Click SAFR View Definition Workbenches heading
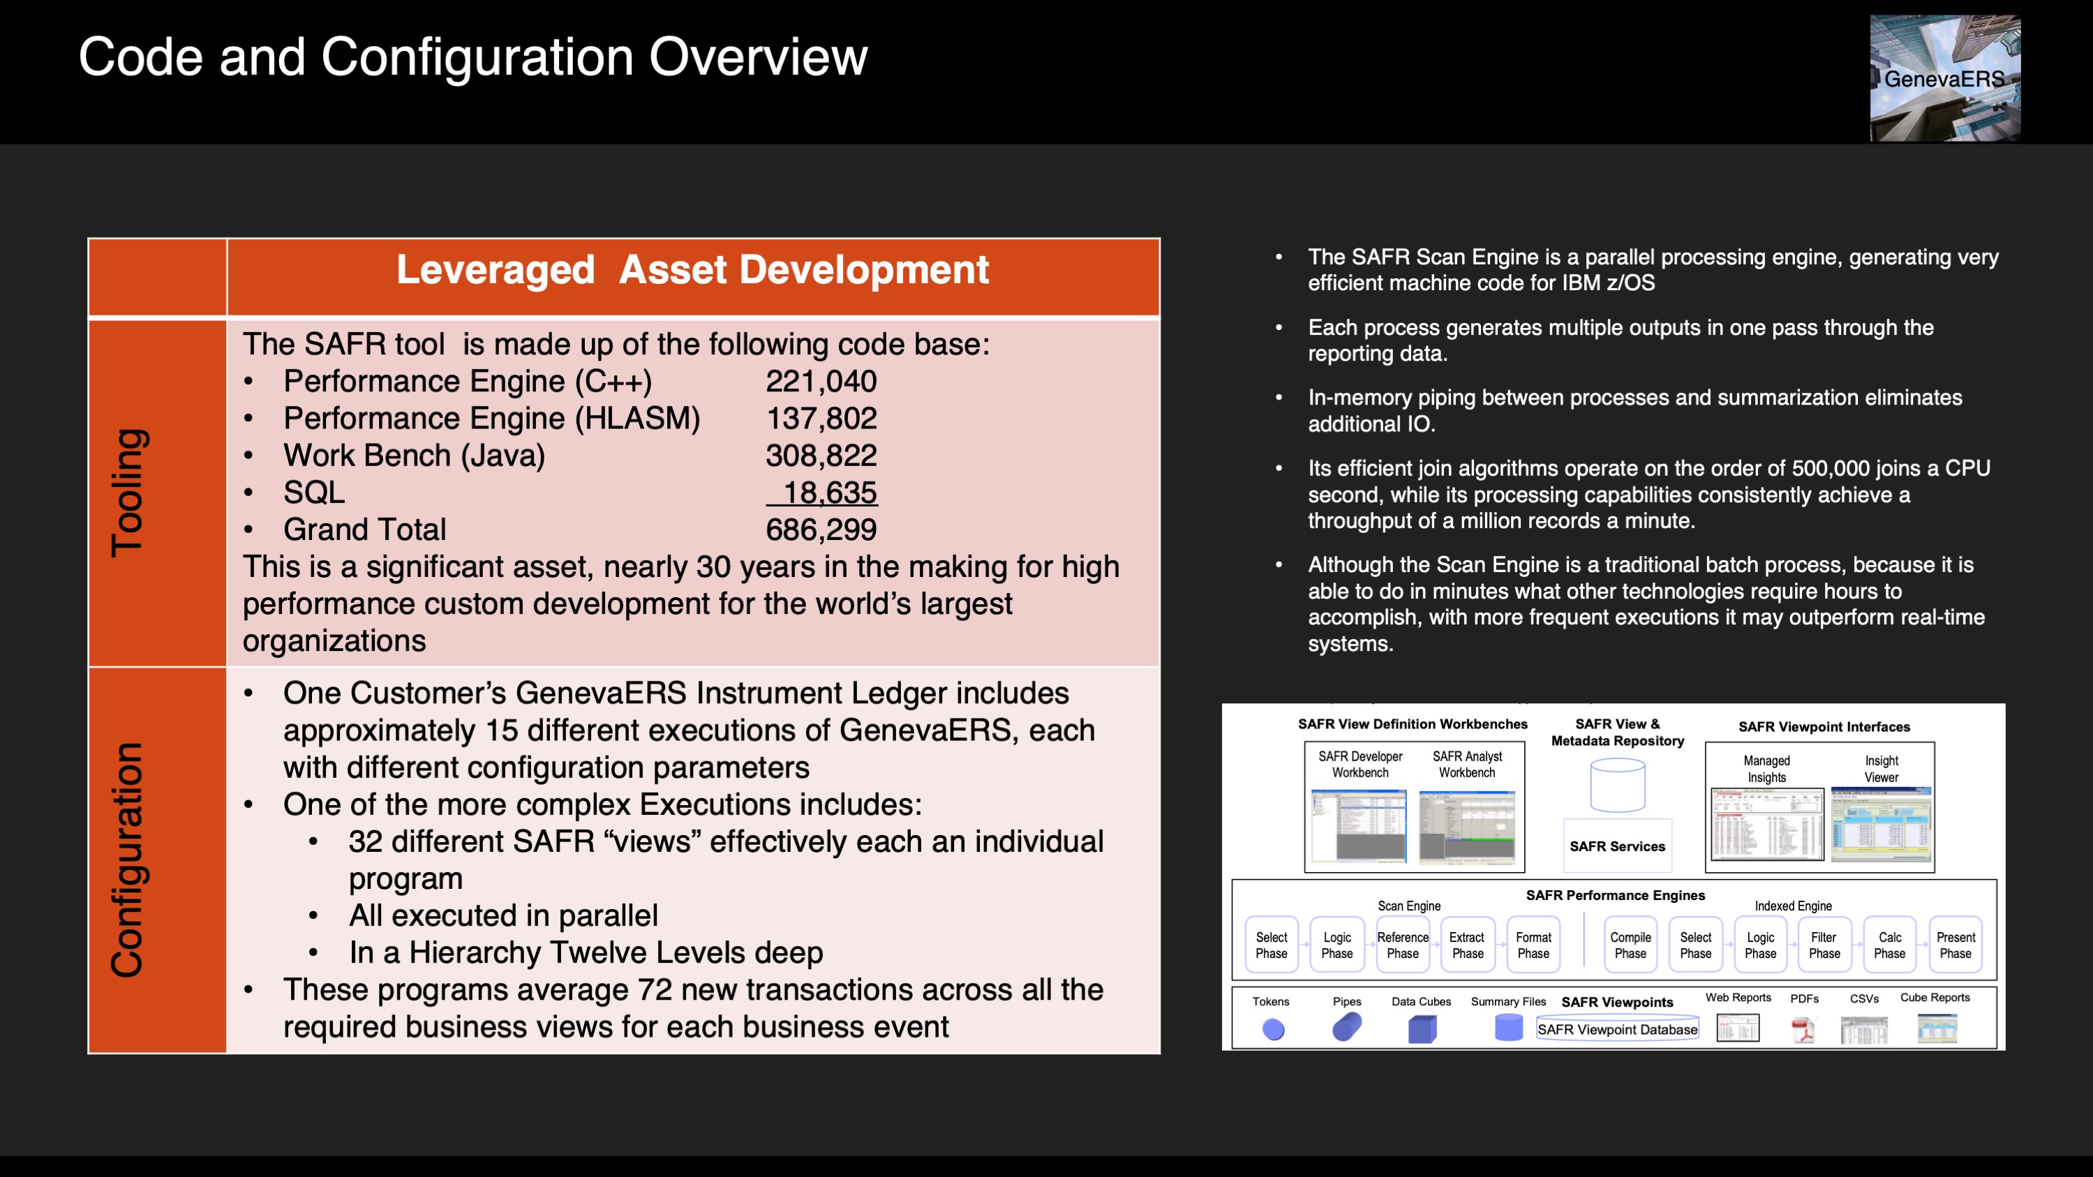This screenshot has height=1177, width=2093. (1412, 724)
